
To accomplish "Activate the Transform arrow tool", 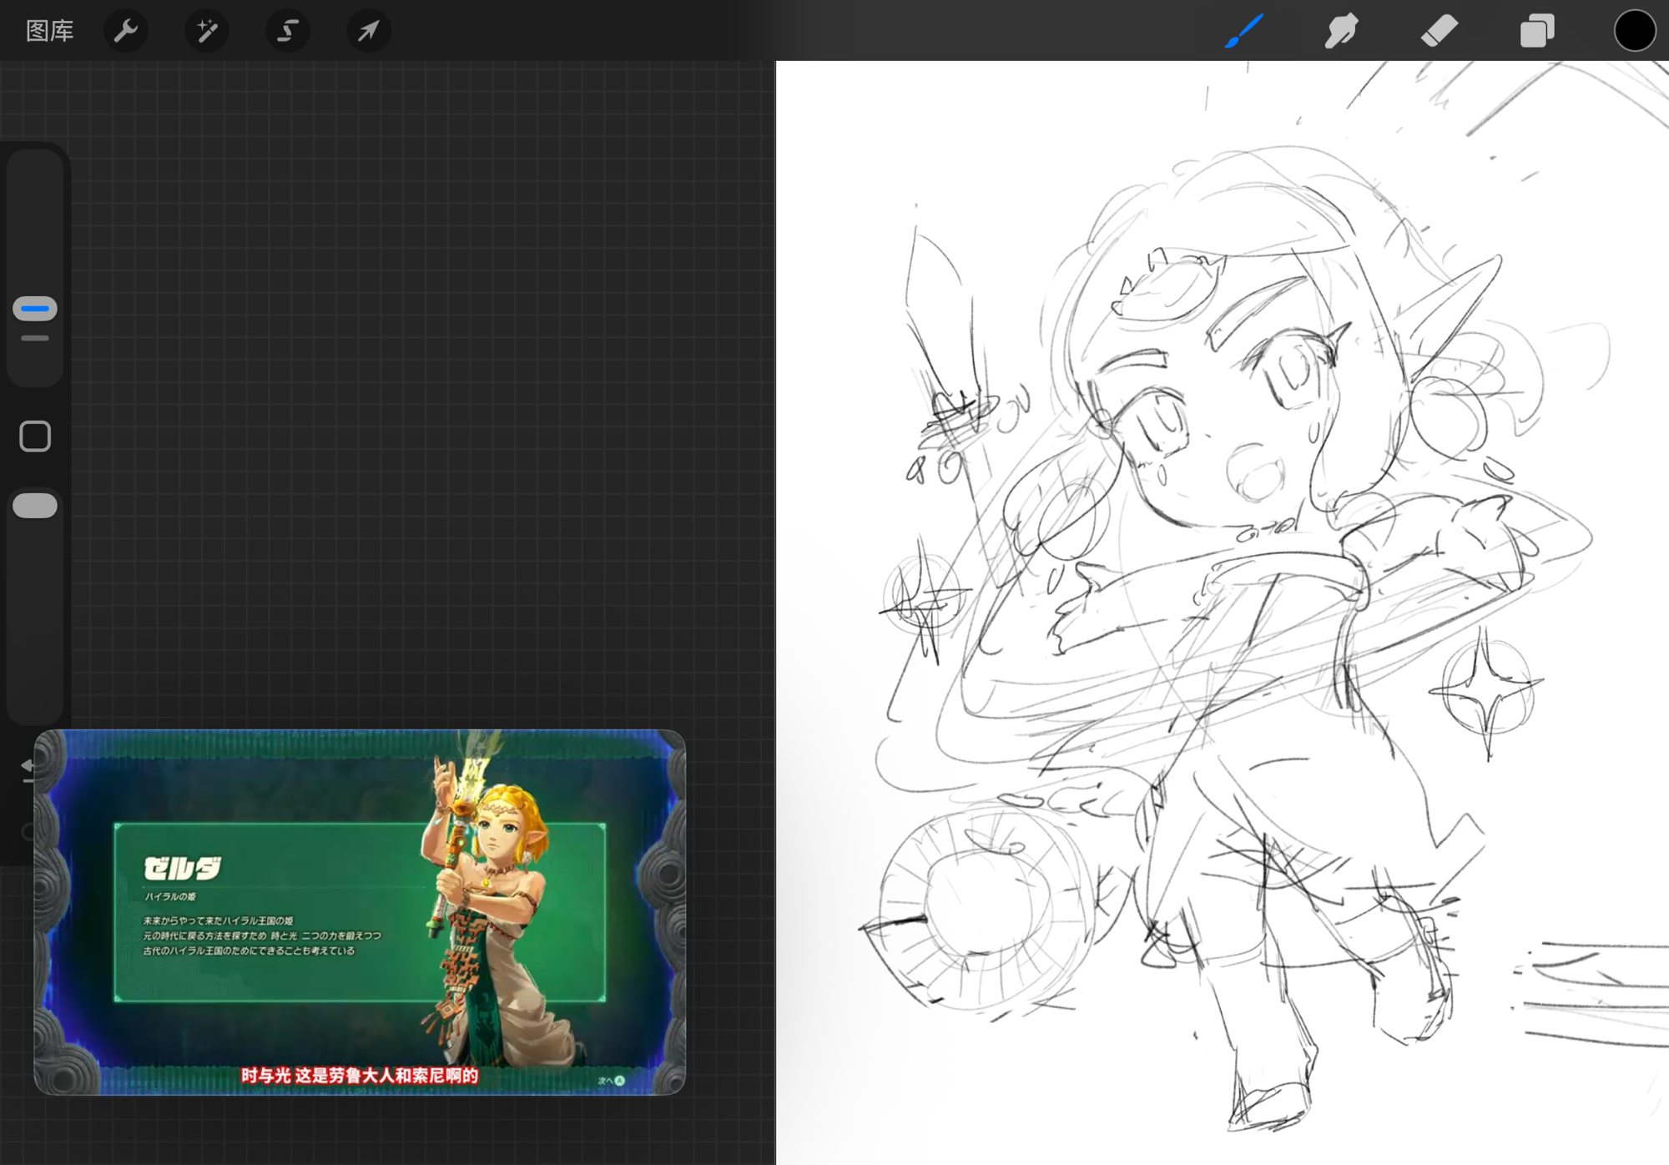I will click(368, 31).
